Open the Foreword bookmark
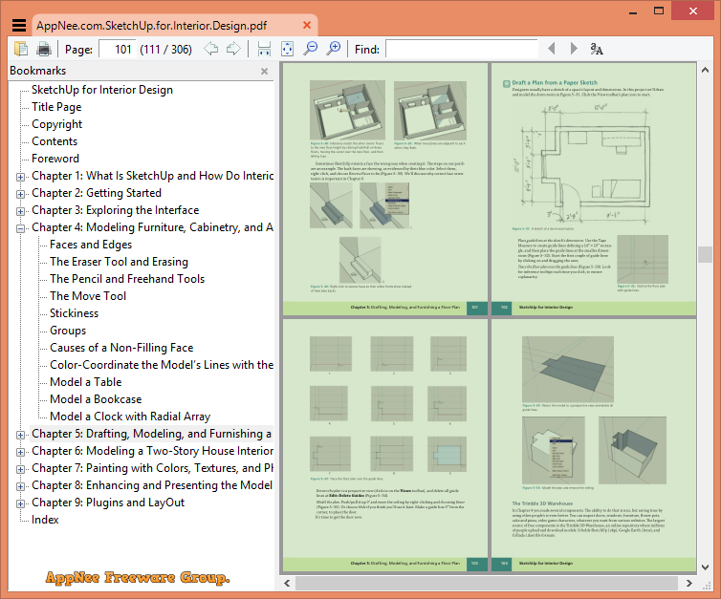The width and height of the screenshot is (721, 599). click(x=55, y=159)
